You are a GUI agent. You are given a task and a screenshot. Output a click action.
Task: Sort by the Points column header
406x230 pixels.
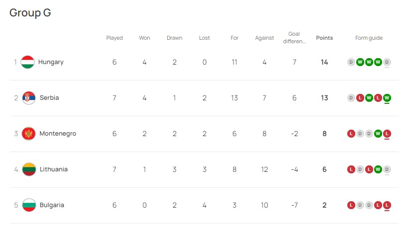click(x=324, y=38)
